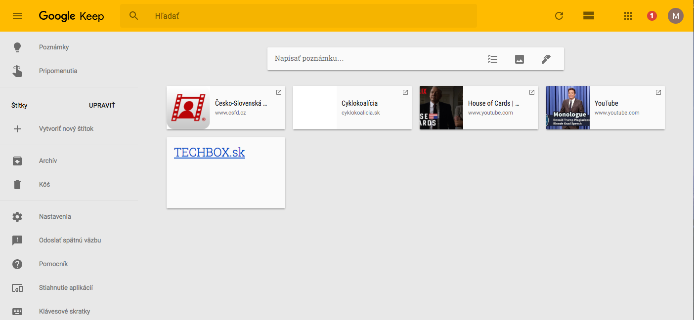
Task: Focus the Hľadať search field
Action: 299,16
